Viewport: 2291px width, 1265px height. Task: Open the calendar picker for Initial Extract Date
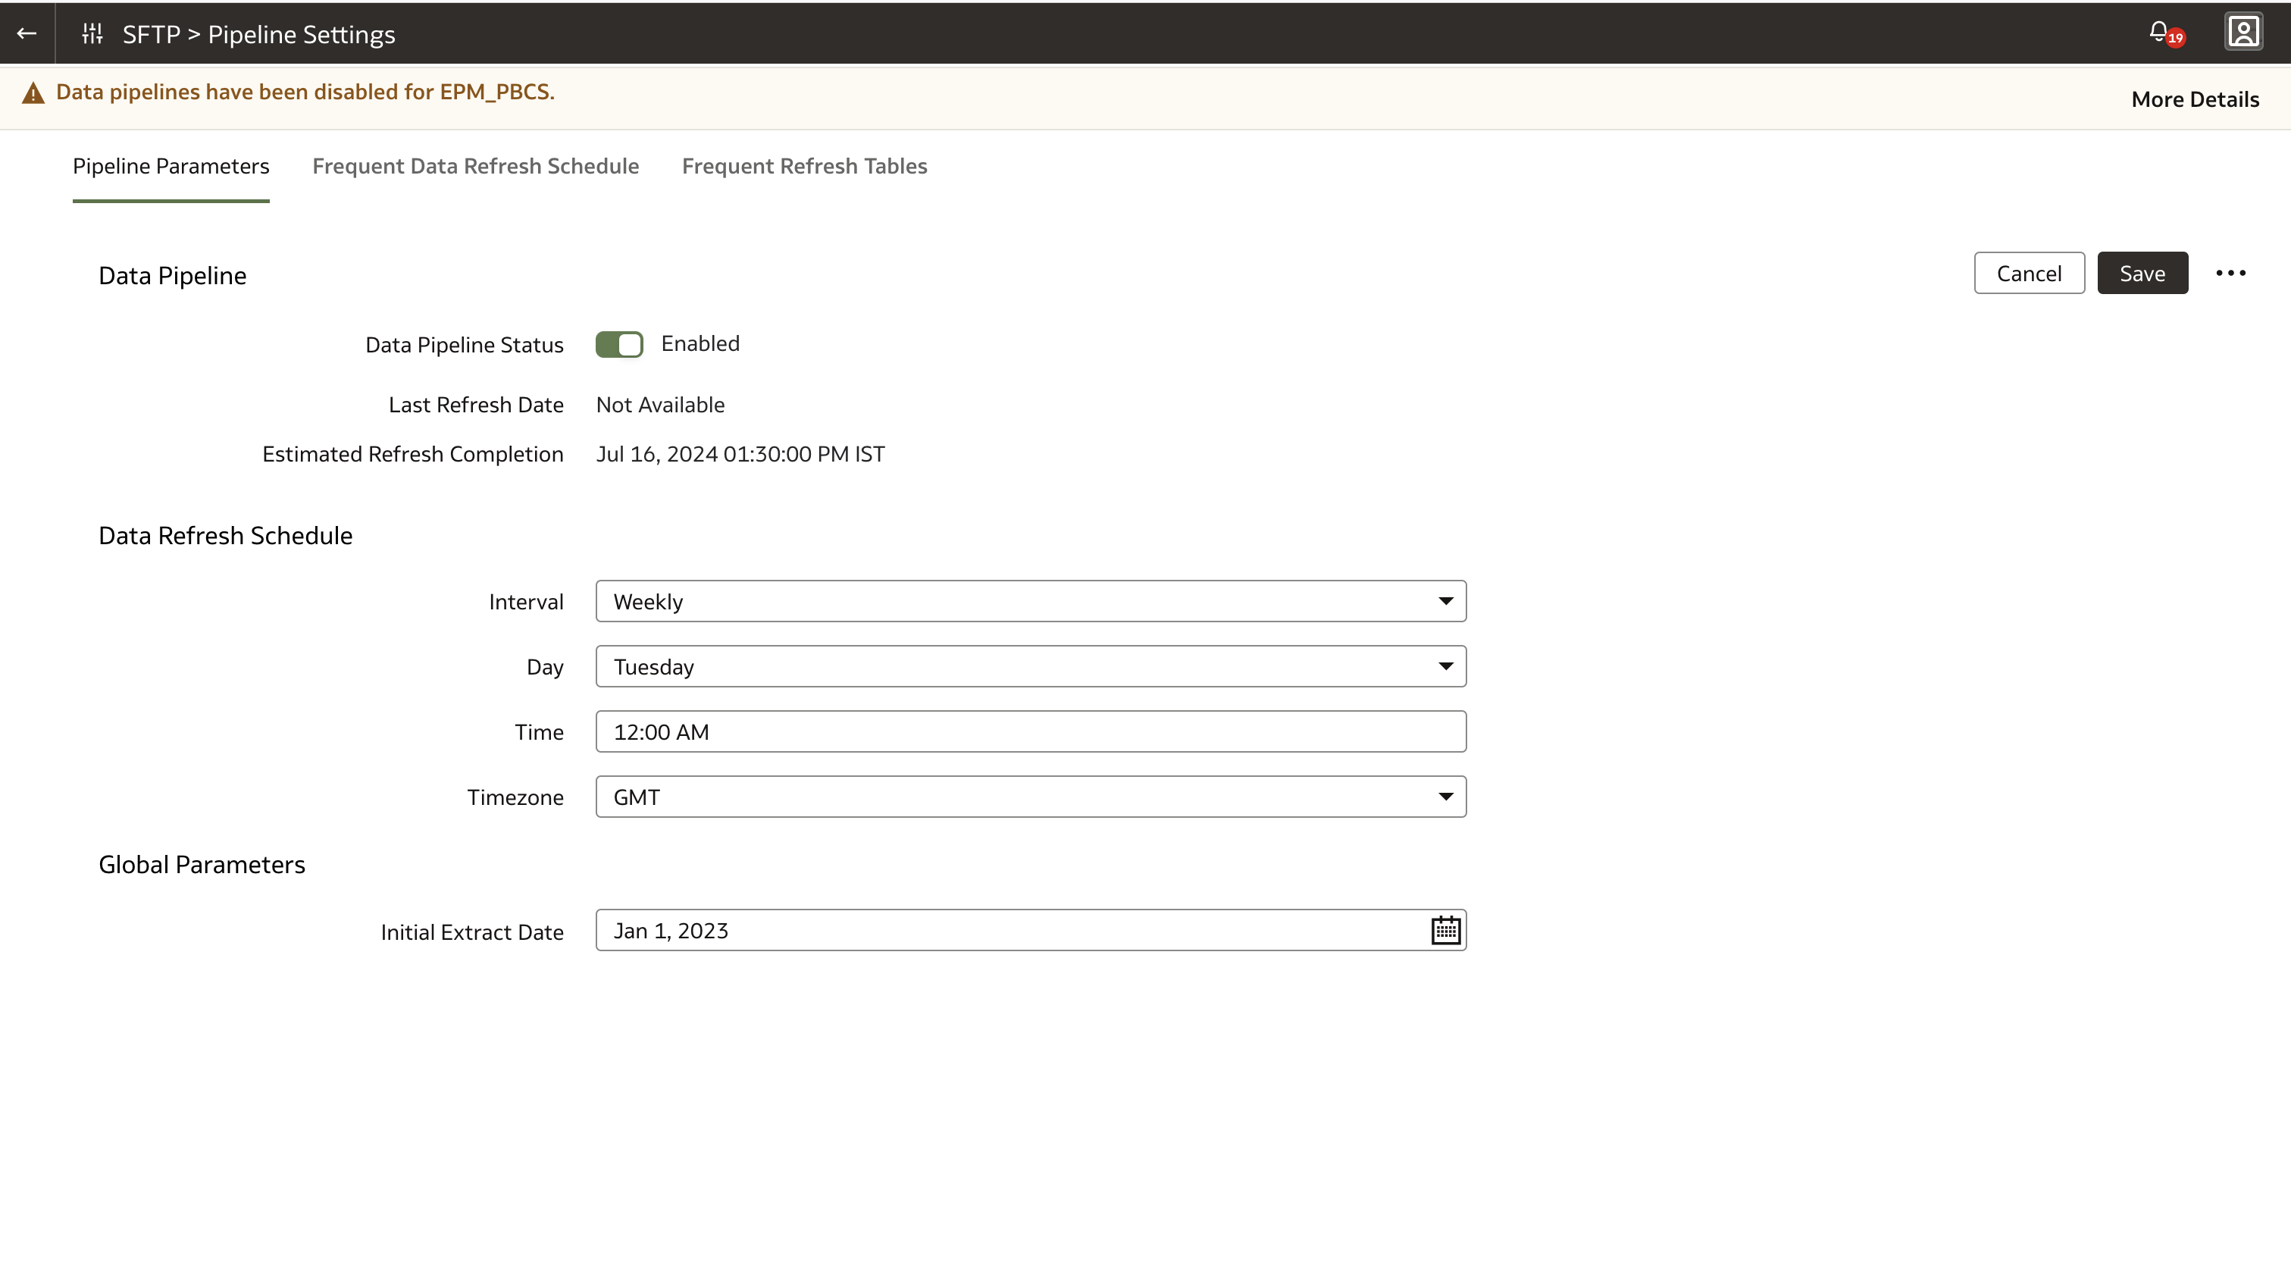click(x=1445, y=931)
